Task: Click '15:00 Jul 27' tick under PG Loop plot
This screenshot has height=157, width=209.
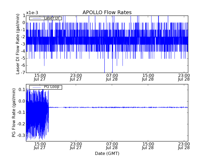Action: click(x=40, y=146)
